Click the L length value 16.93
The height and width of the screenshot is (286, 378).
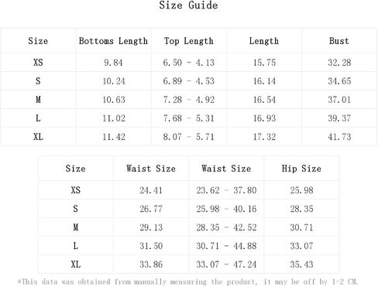point(264,118)
